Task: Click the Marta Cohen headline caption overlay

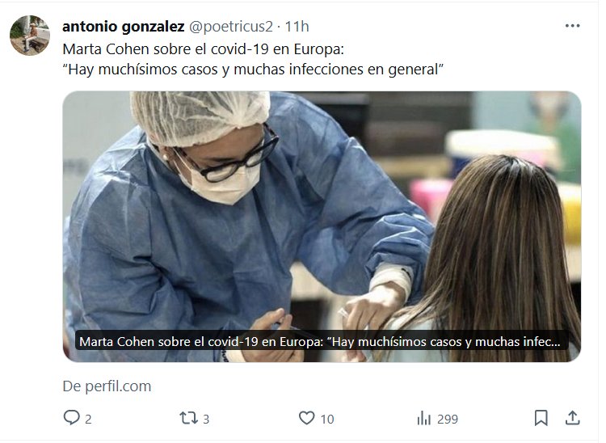Action: click(x=320, y=342)
